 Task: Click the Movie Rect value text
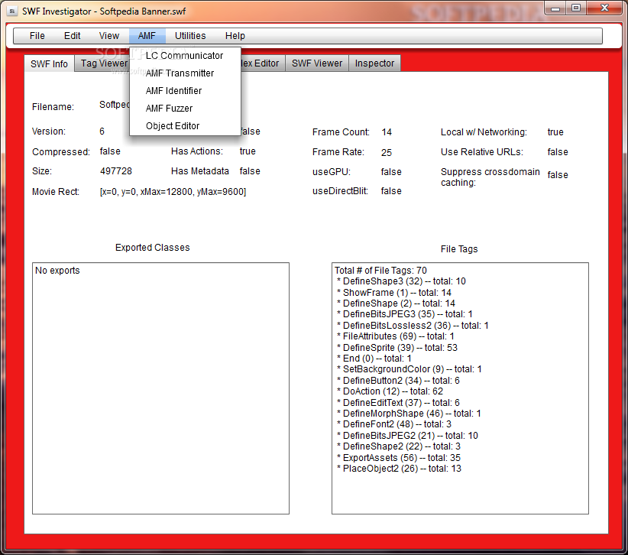(173, 192)
